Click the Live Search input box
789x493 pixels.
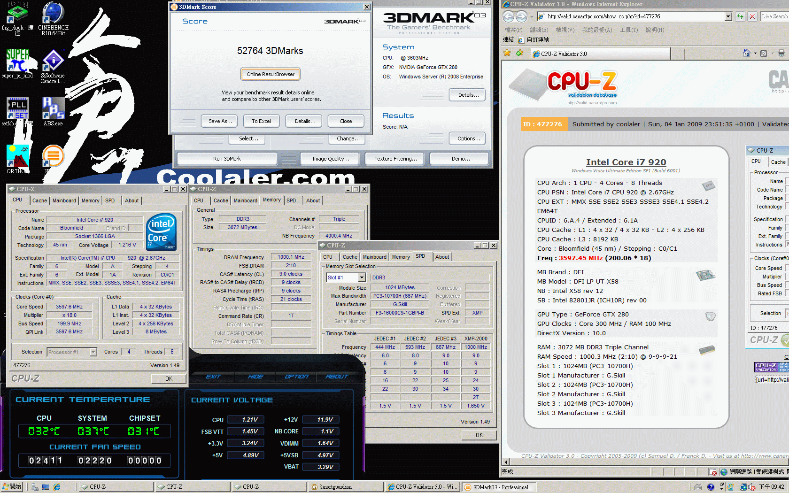[x=774, y=16]
